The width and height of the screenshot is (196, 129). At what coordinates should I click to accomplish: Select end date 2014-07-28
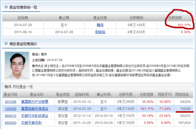point(64,32)
